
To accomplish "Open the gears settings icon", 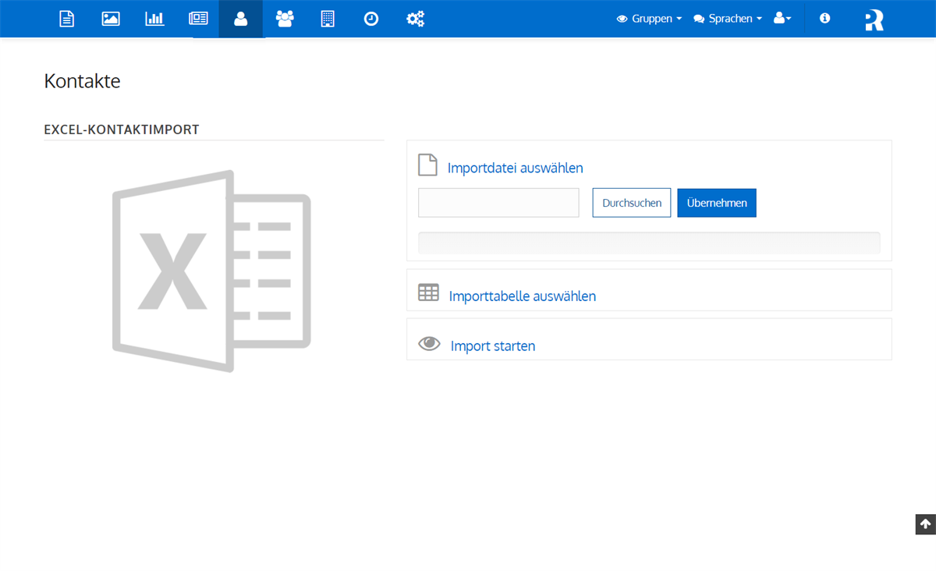I will pos(415,19).
